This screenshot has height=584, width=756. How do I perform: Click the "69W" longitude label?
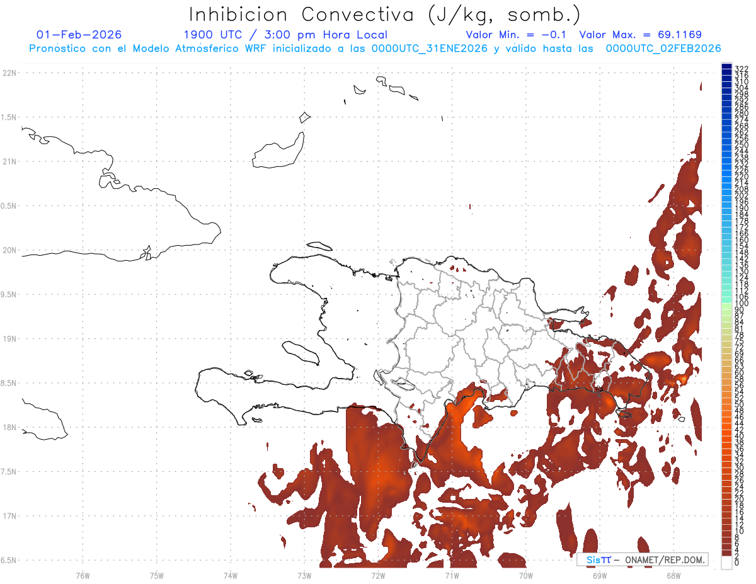[600, 575]
